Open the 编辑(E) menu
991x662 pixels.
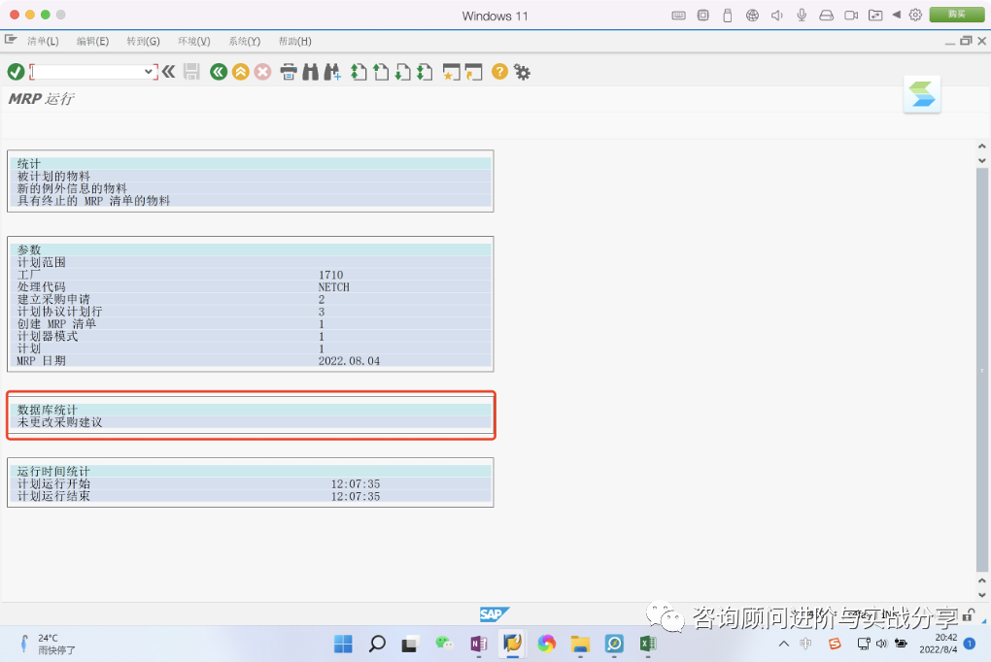pos(92,41)
